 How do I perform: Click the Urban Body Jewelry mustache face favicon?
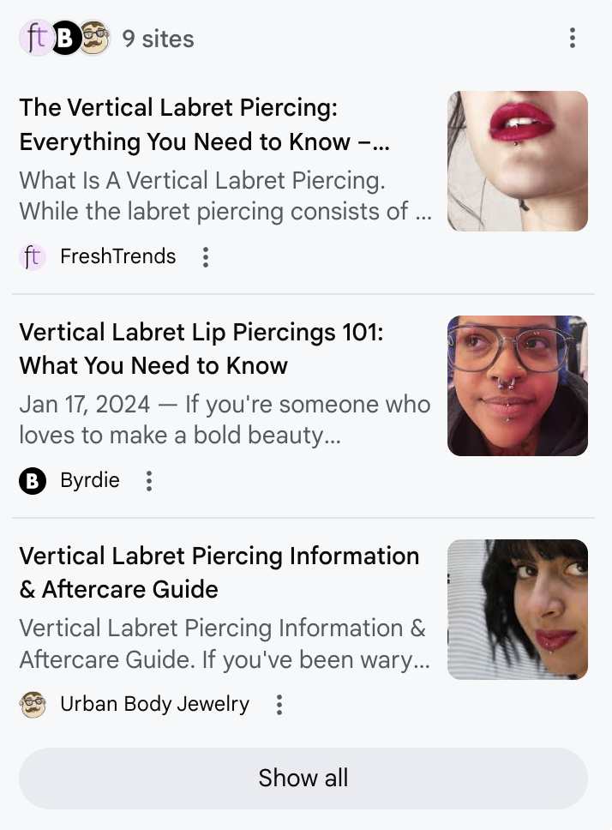(x=33, y=705)
